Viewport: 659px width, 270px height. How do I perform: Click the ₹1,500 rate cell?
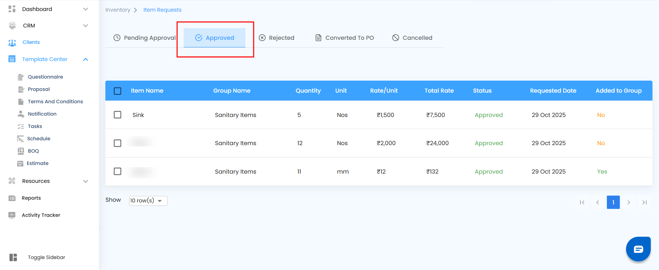point(385,115)
